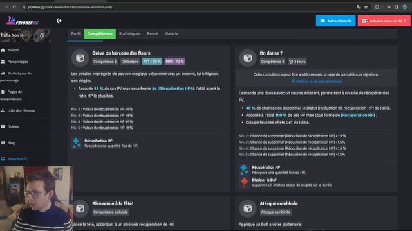Open Guides in the sidebar
Image resolution: width=412 pixels, height=231 pixels.
point(13,127)
